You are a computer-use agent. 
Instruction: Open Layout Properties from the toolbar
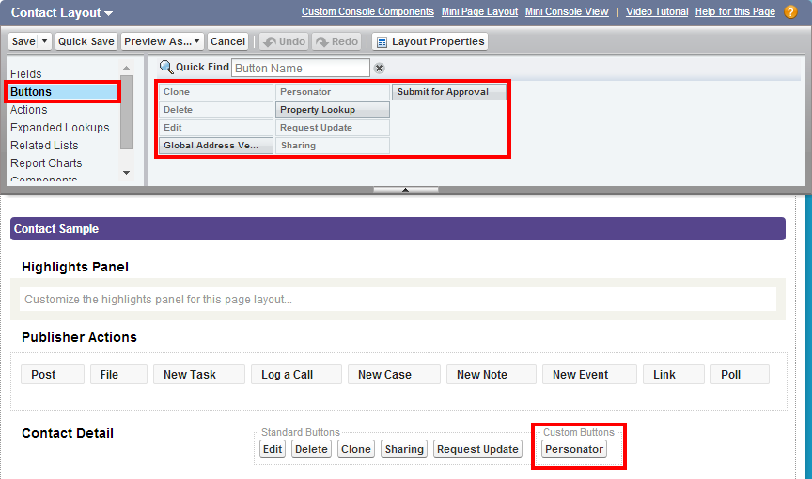click(429, 41)
